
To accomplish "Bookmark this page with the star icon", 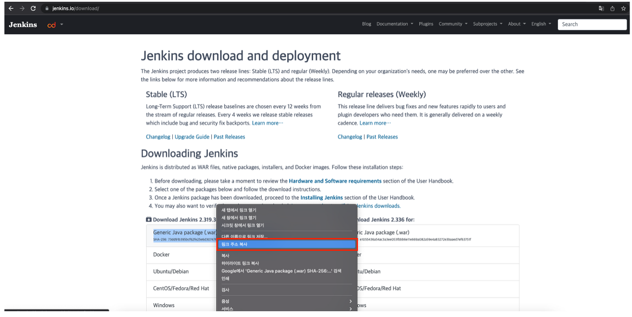I will point(624,8).
